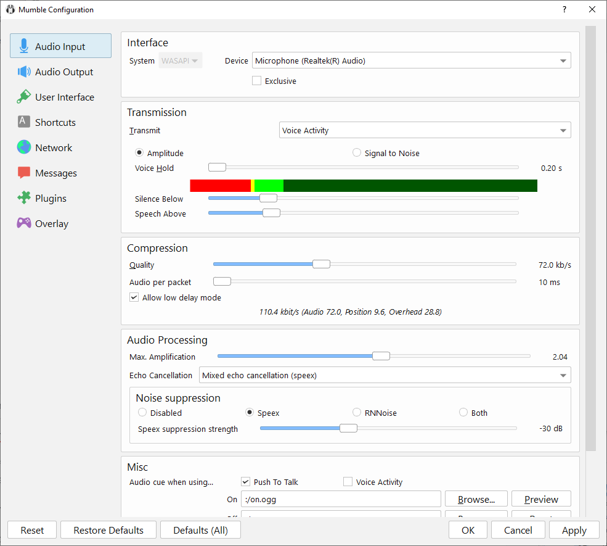Click the On audio cue path field
607x546 pixels.
pos(341,499)
